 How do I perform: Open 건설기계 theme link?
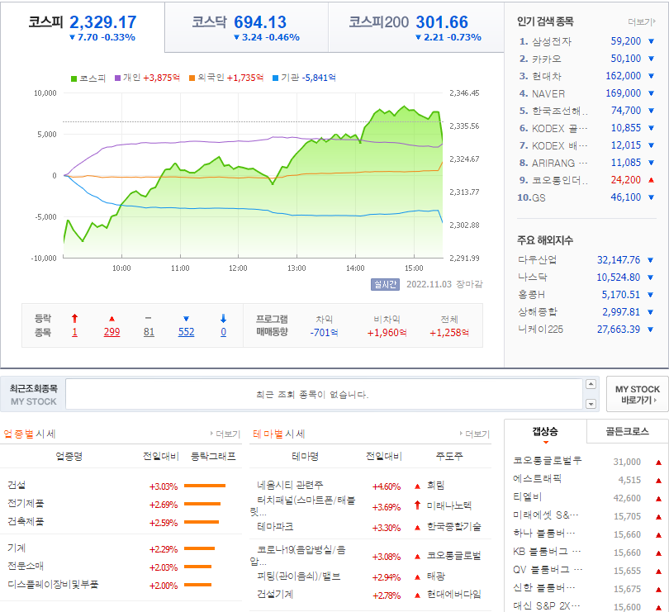[x=275, y=594]
